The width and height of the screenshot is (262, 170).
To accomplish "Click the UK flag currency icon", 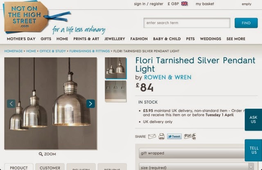I will 185,4.
